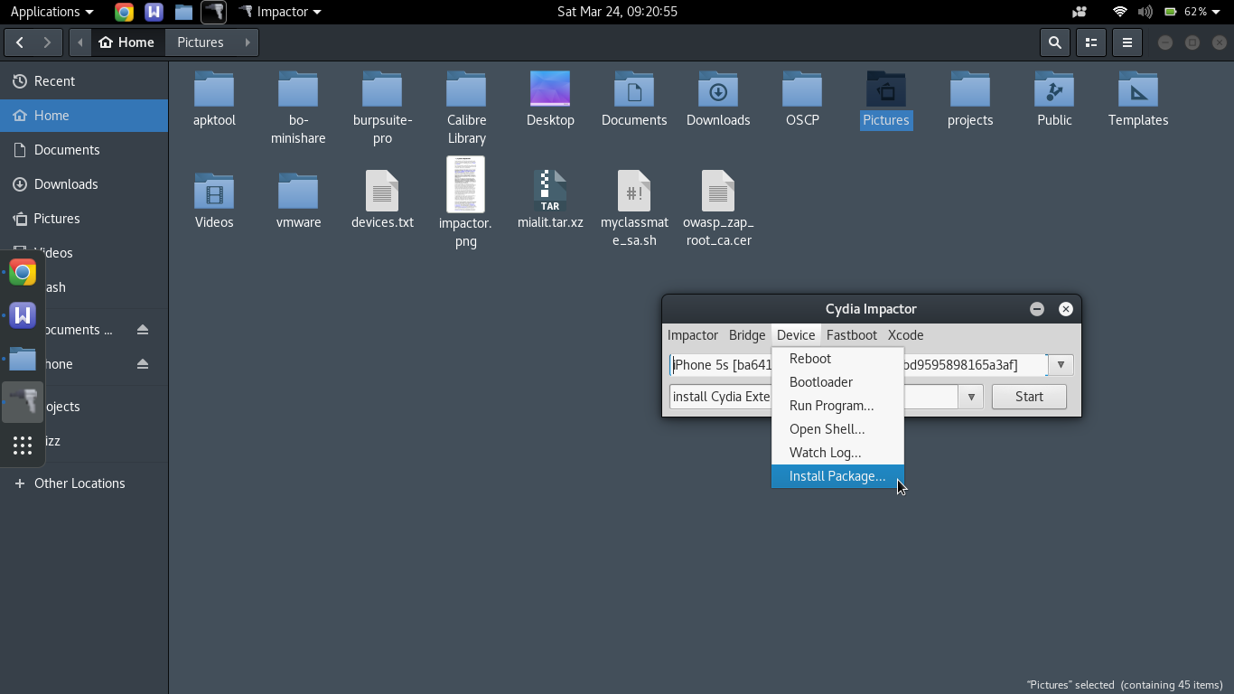
Task: Click the Chrome icon in the dock
Action: [x=23, y=272]
